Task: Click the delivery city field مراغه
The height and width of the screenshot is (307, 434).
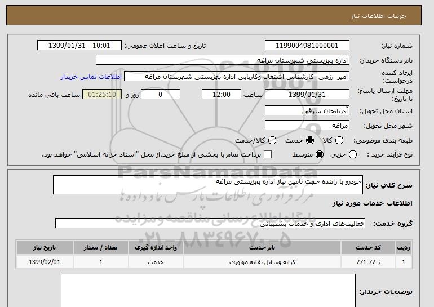Action: tap(307, 125)
